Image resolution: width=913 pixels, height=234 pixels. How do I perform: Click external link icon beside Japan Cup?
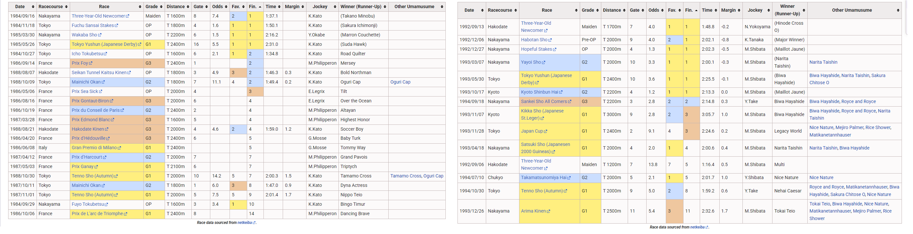546,132
